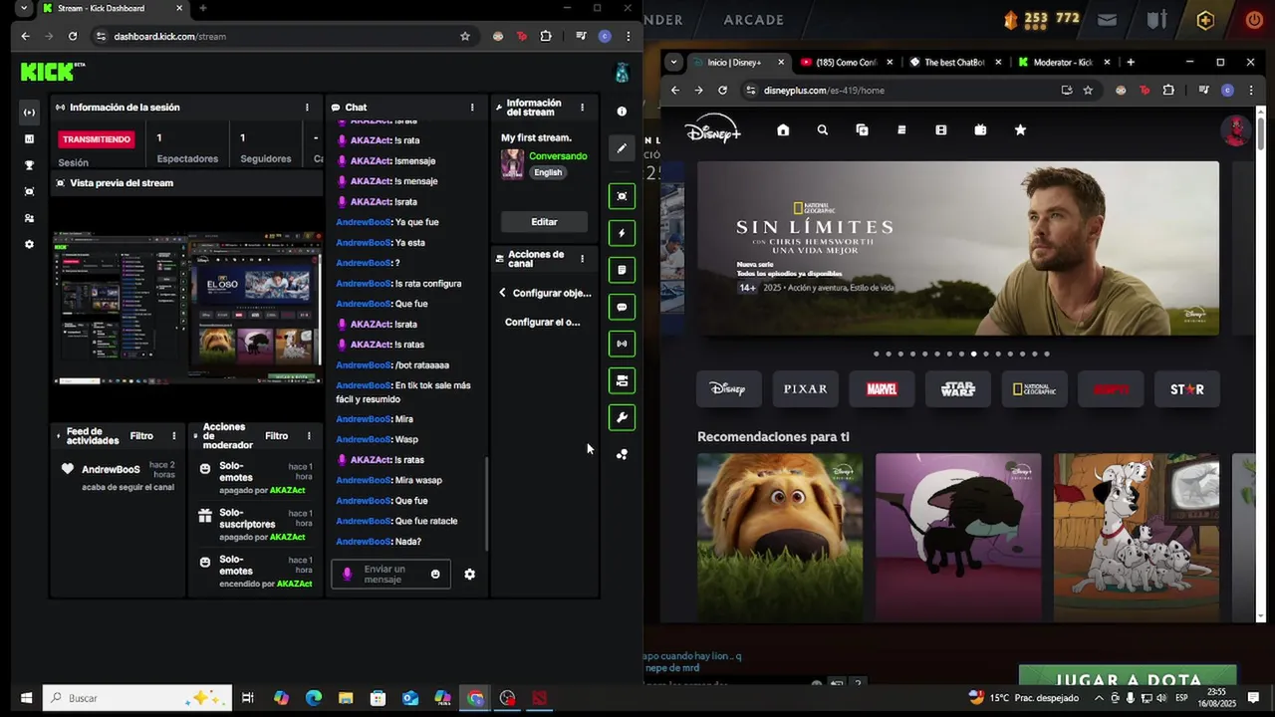Open Disney+ watchlist plus icon
This screenshot has width=1275, height=717.
click(x=862, y=129)
